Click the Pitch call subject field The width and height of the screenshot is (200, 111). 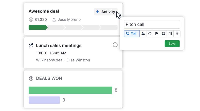[152, 24]
